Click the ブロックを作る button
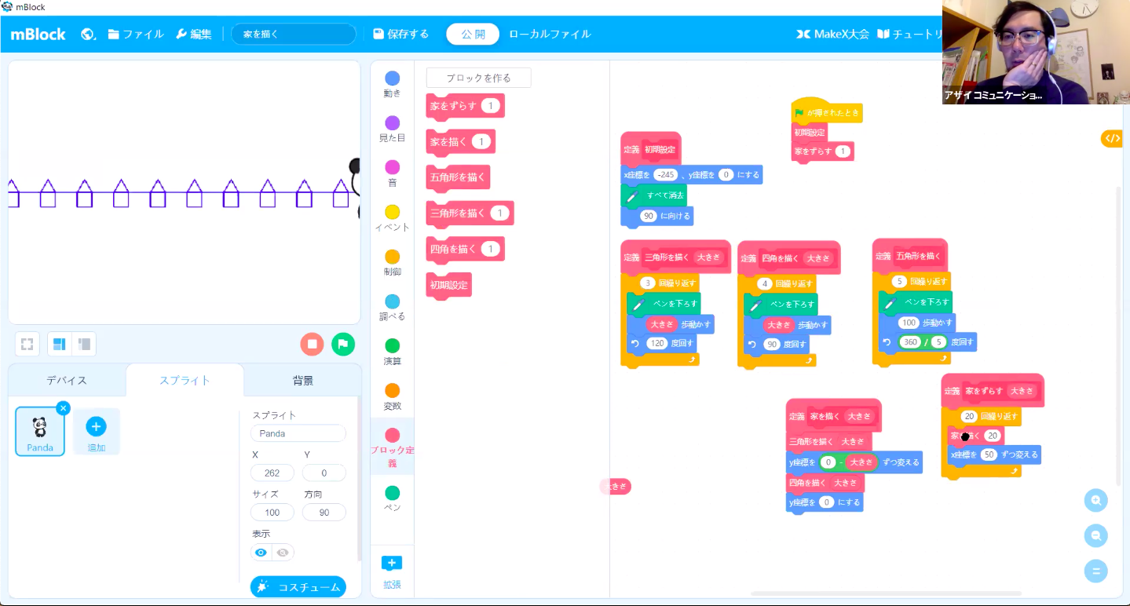Image resolution: width=1130 pixels, height=606 pixels. click(478, 78)
